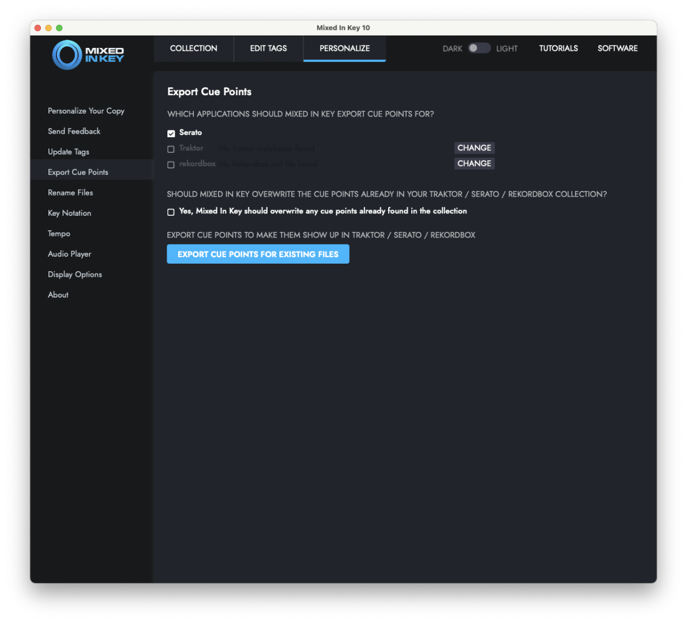
Task: Go to the Software section
Action: (617, 48)
